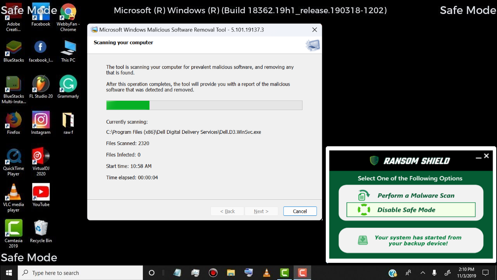497x280 pixels.
Task: Click the Disable Safe Mode life-ring icon
Action: click(x=363, y=210)
